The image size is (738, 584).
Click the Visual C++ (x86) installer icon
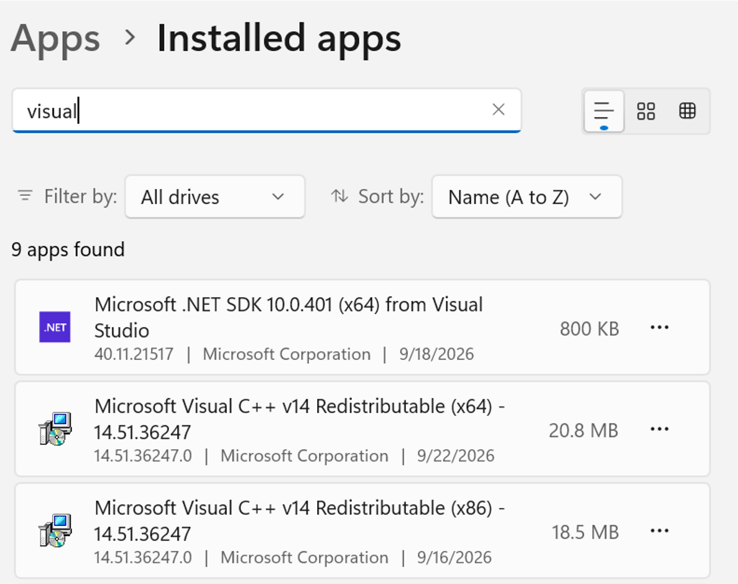coord(55,531)
